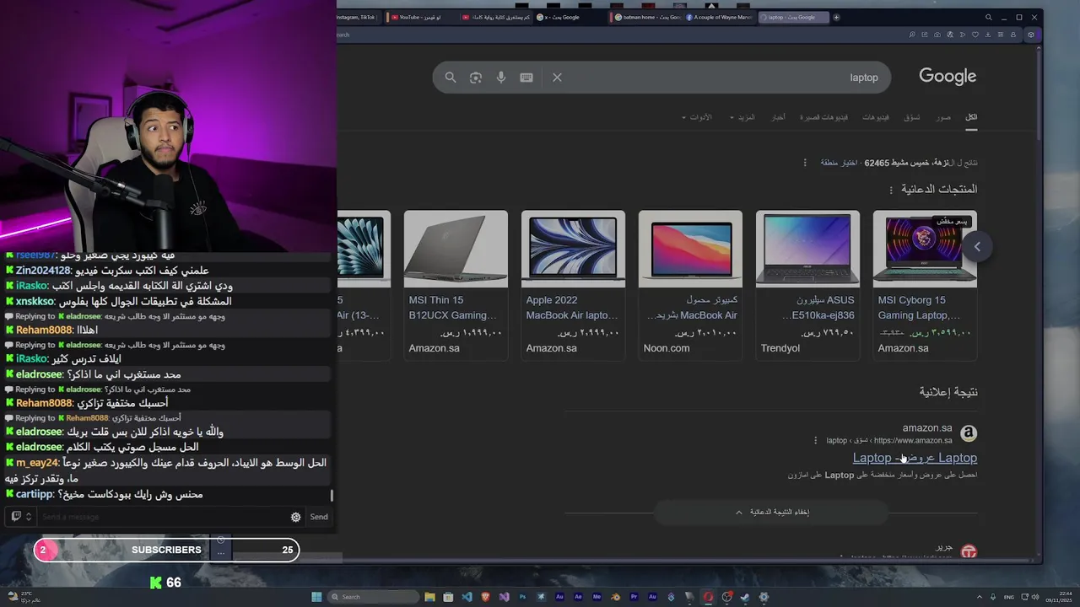This screenshot has width=1080, height=607.
Task: Click the Subscribers goal bar
Action: pos(166,550)
